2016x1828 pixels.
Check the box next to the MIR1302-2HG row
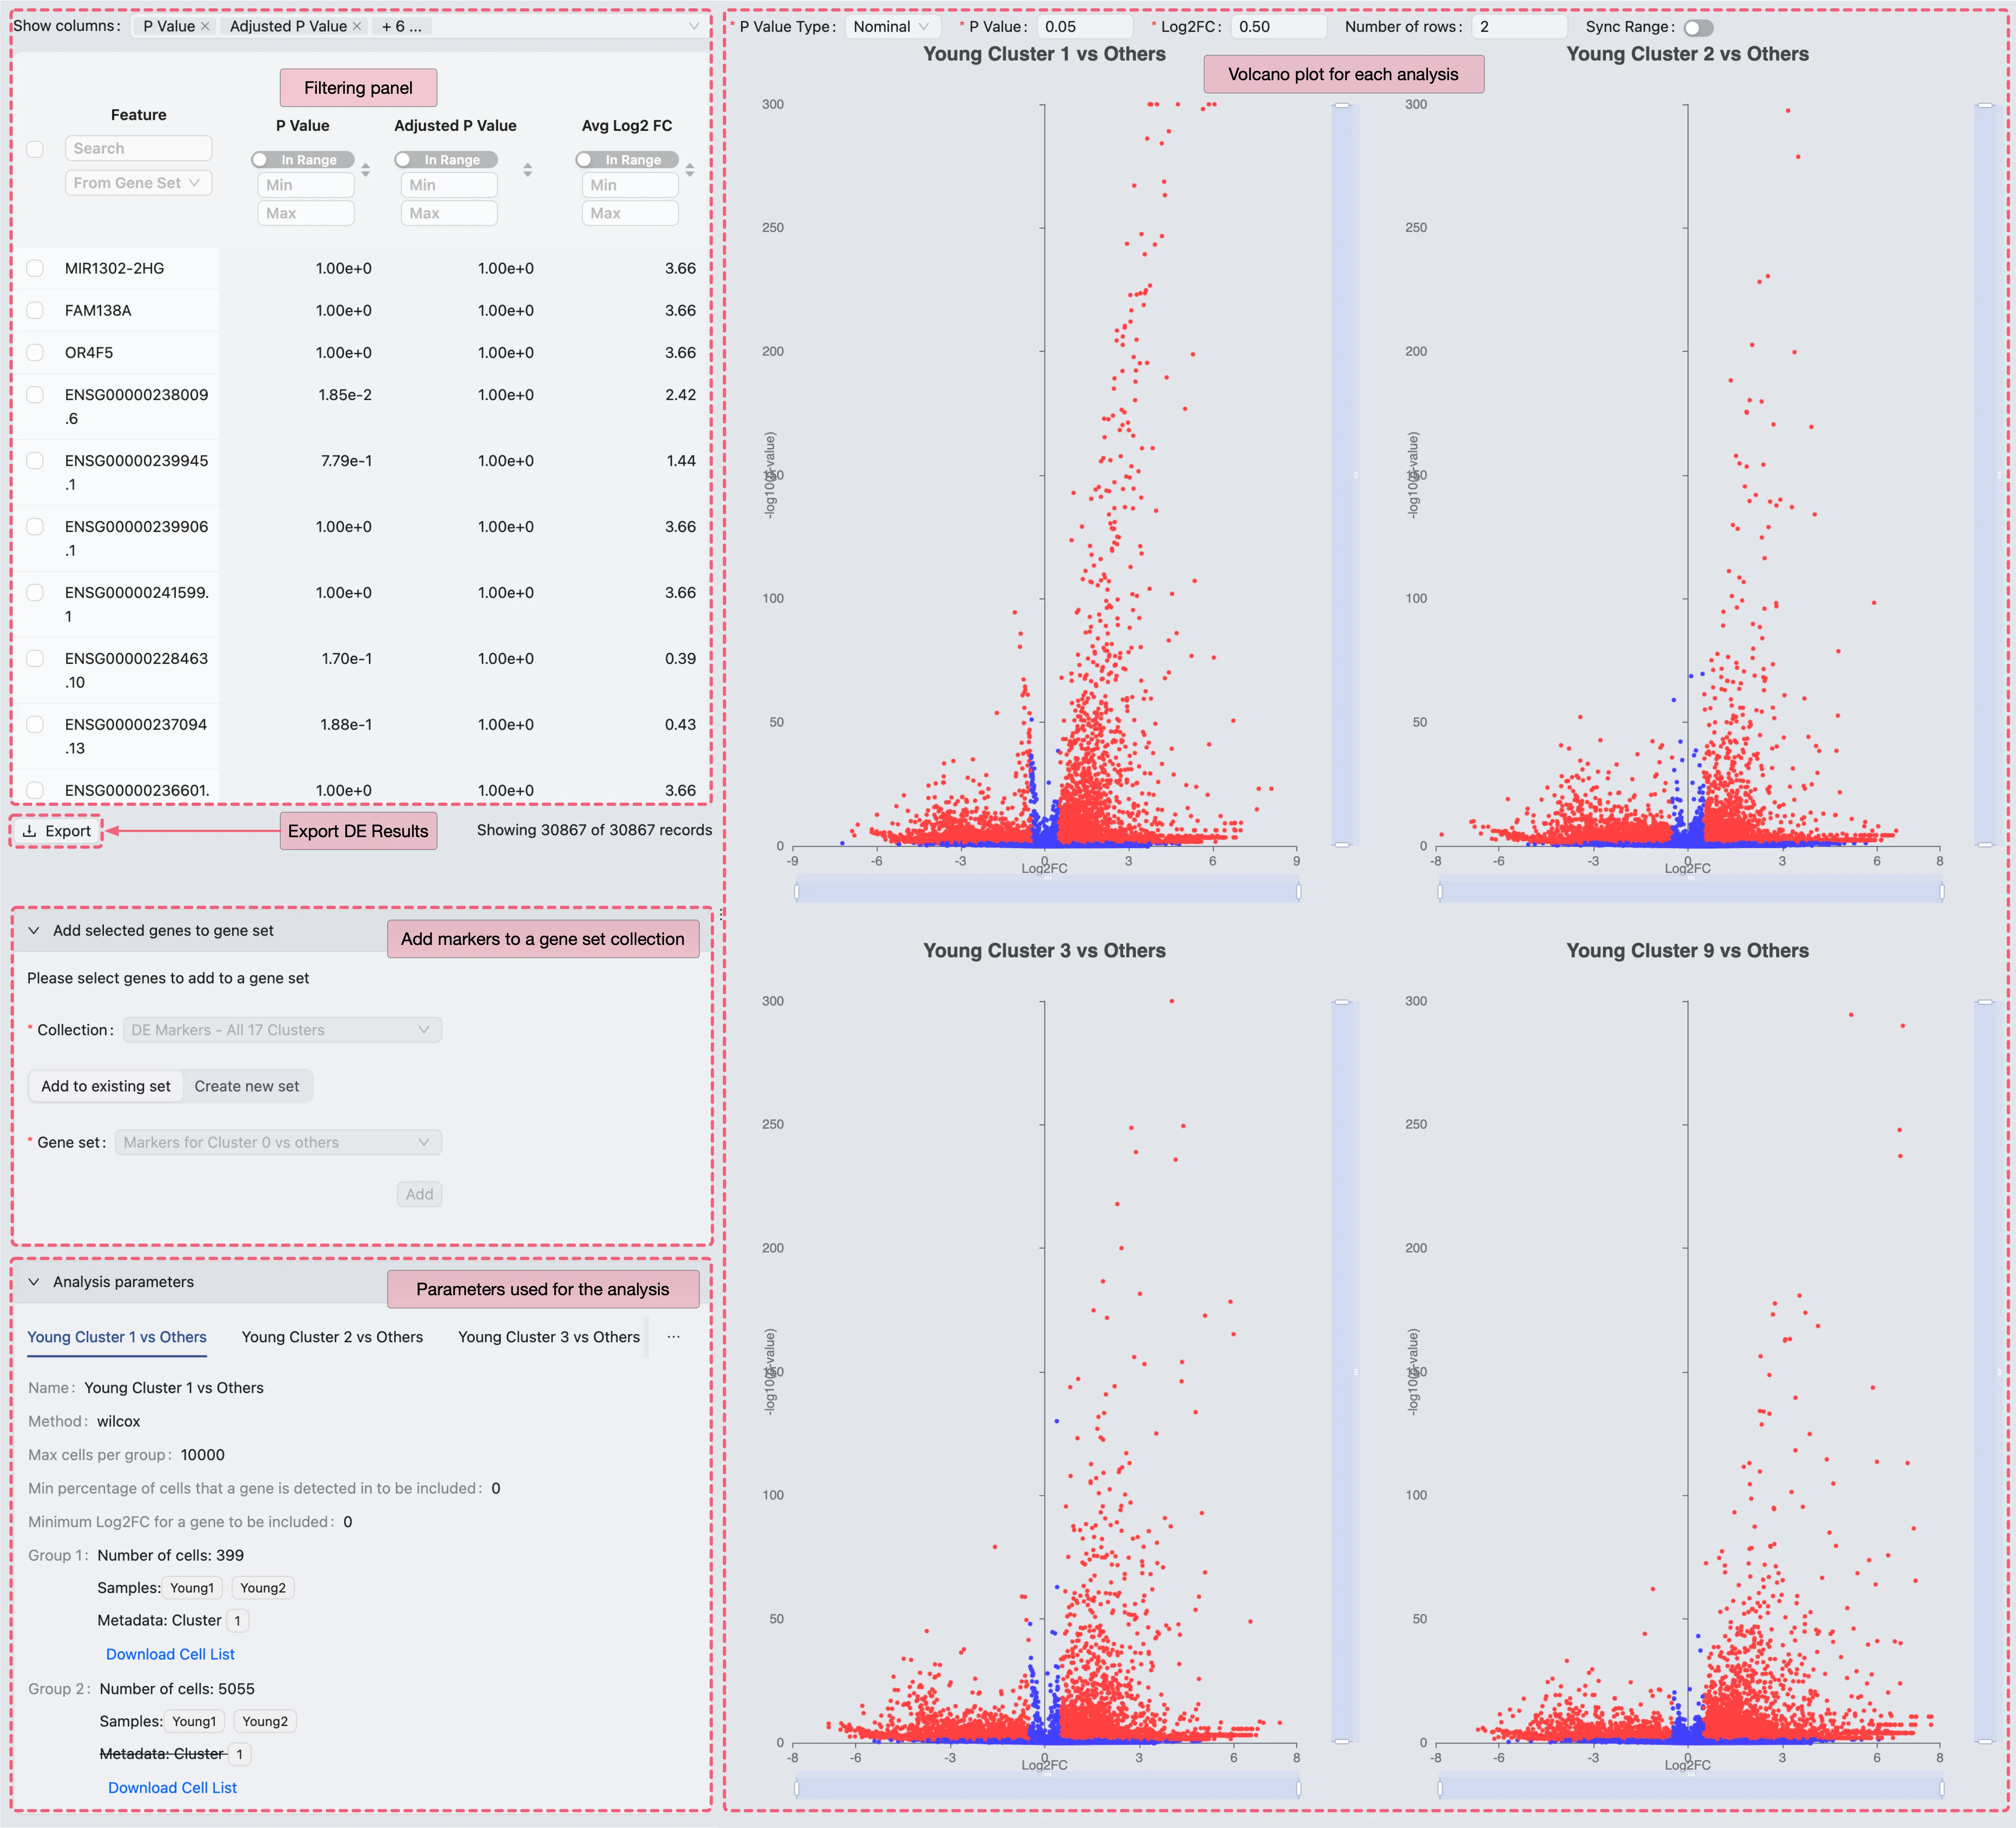tap(35, 268)
